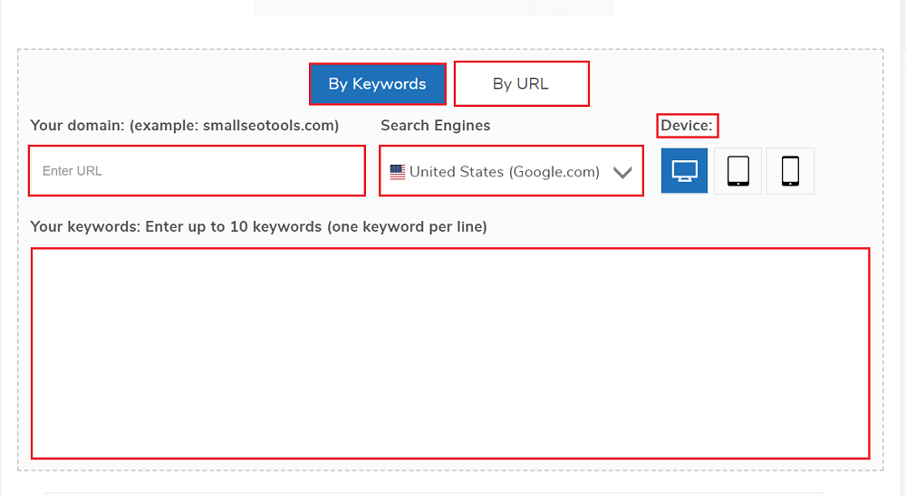This screenshot has height=496, width=906.
Task: Click the 'Your domain:' label text
Action: click(x=184, y=125)
